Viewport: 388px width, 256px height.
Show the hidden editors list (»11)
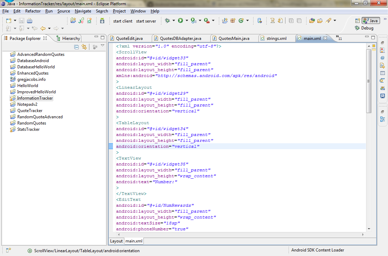339,38
